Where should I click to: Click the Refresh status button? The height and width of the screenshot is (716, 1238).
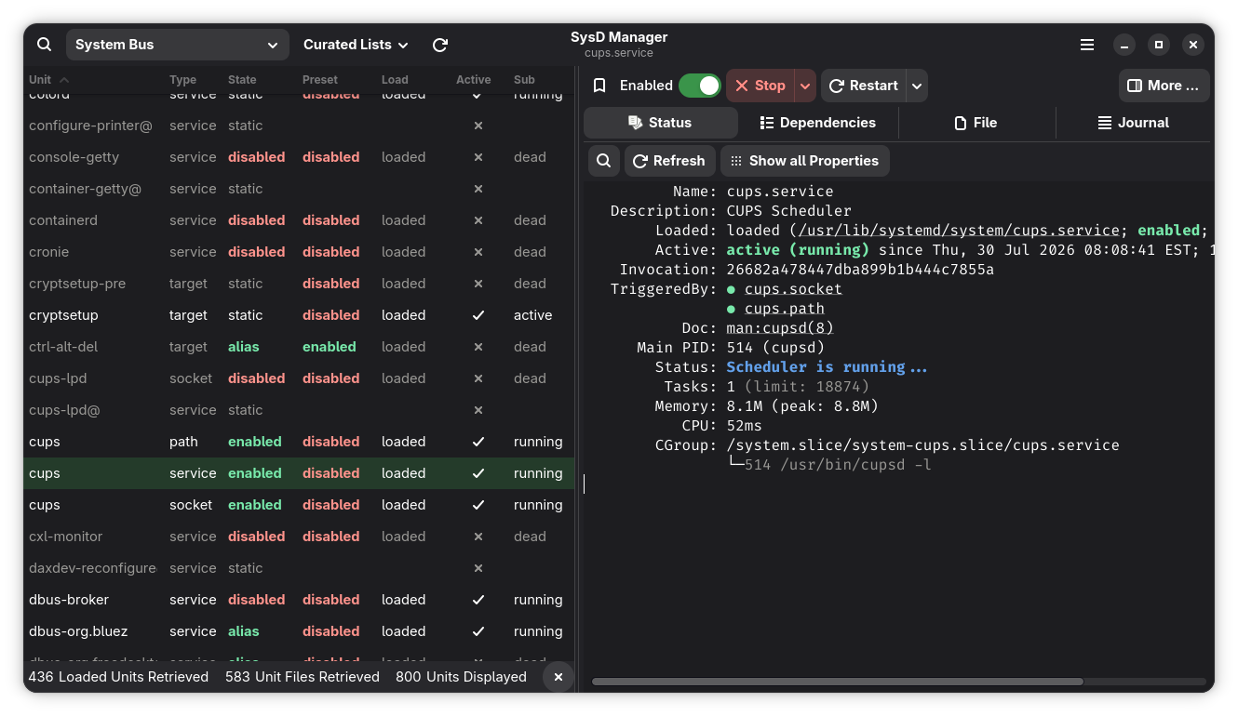tap(670, 161)
